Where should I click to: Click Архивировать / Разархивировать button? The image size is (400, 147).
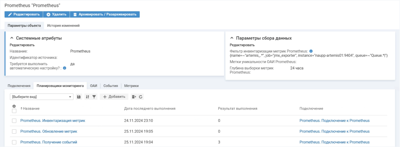pos(105,14)
